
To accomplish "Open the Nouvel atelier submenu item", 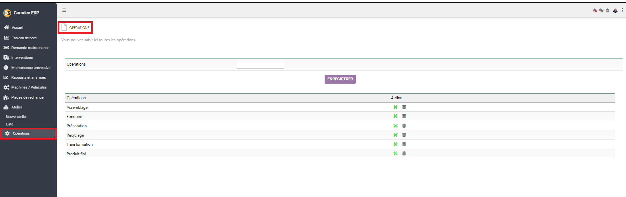I will [x=16, y=117].
